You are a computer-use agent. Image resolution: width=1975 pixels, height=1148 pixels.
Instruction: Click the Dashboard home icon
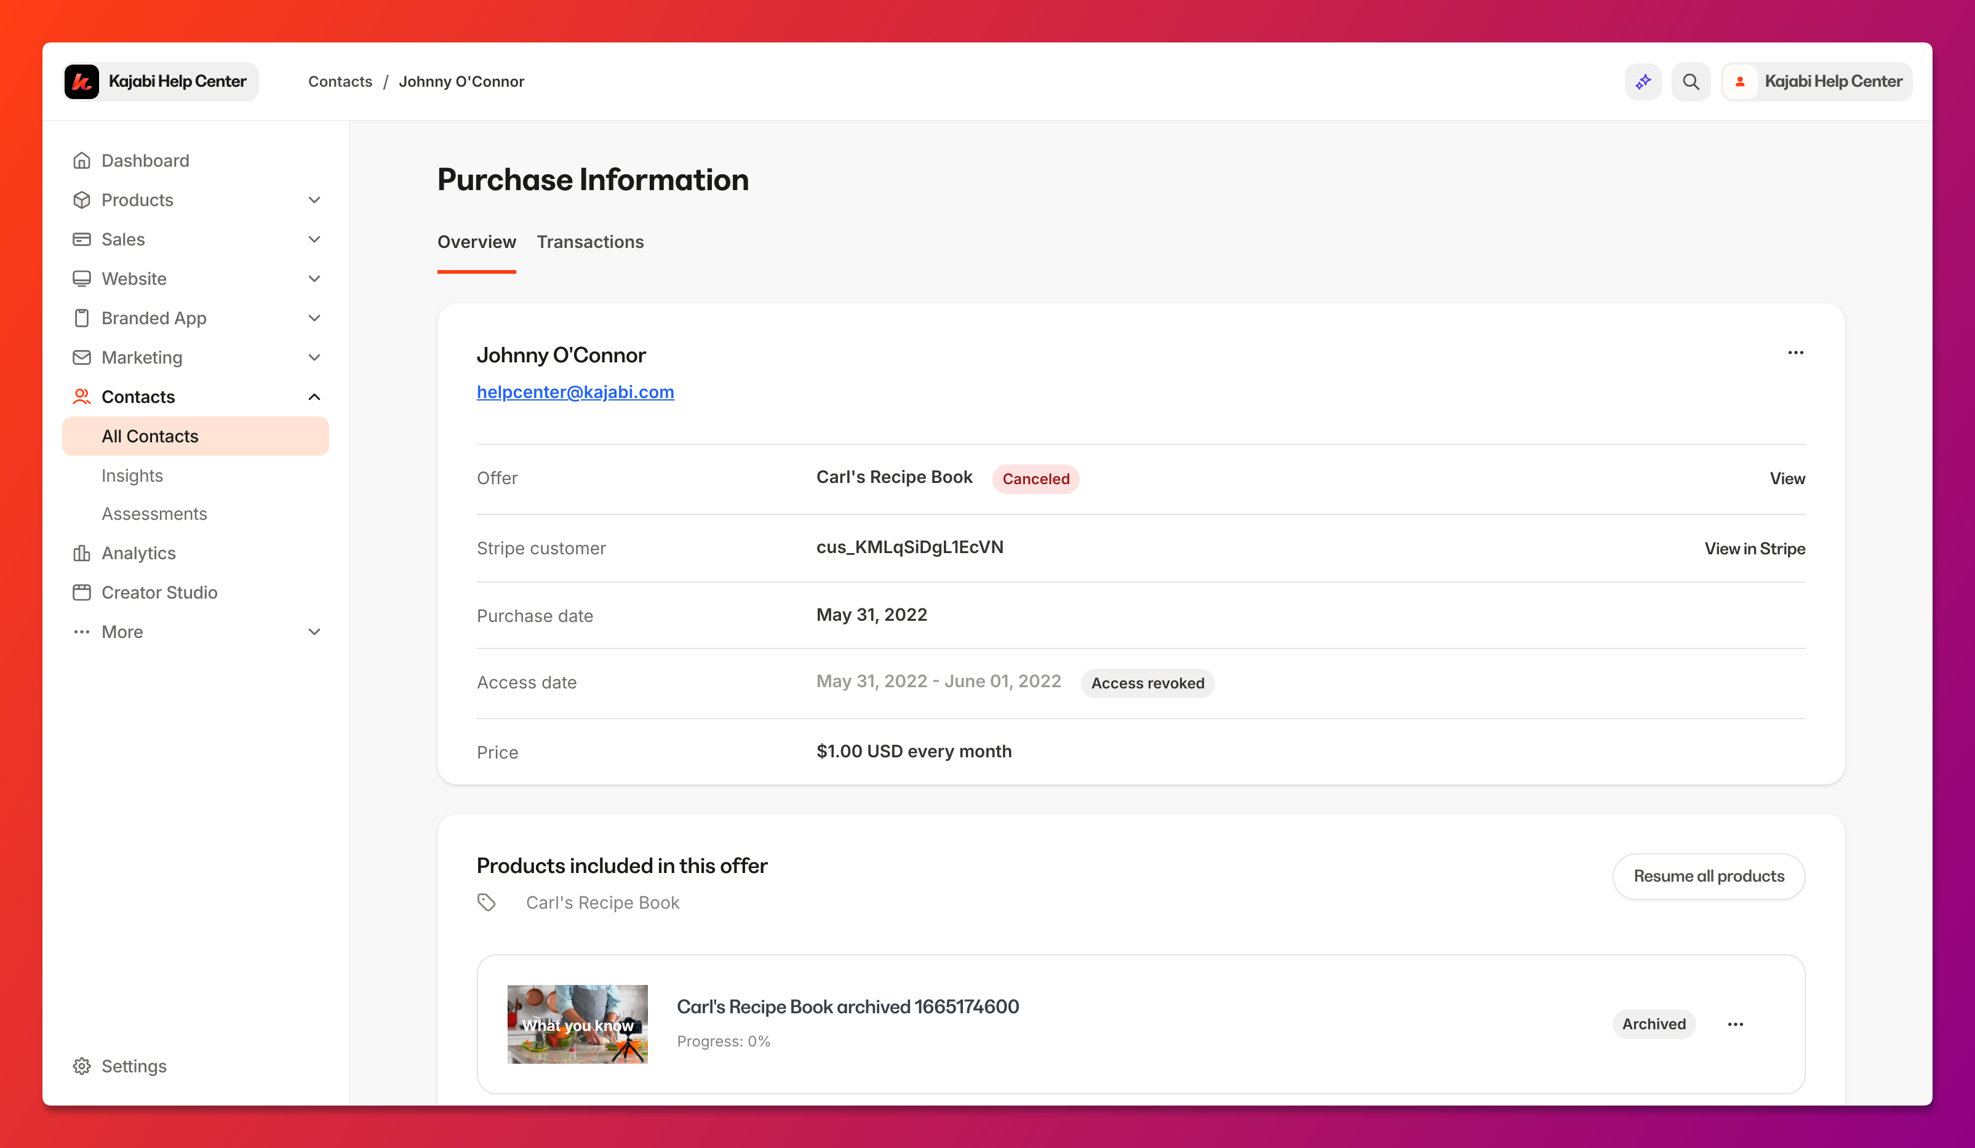(81, 161)
